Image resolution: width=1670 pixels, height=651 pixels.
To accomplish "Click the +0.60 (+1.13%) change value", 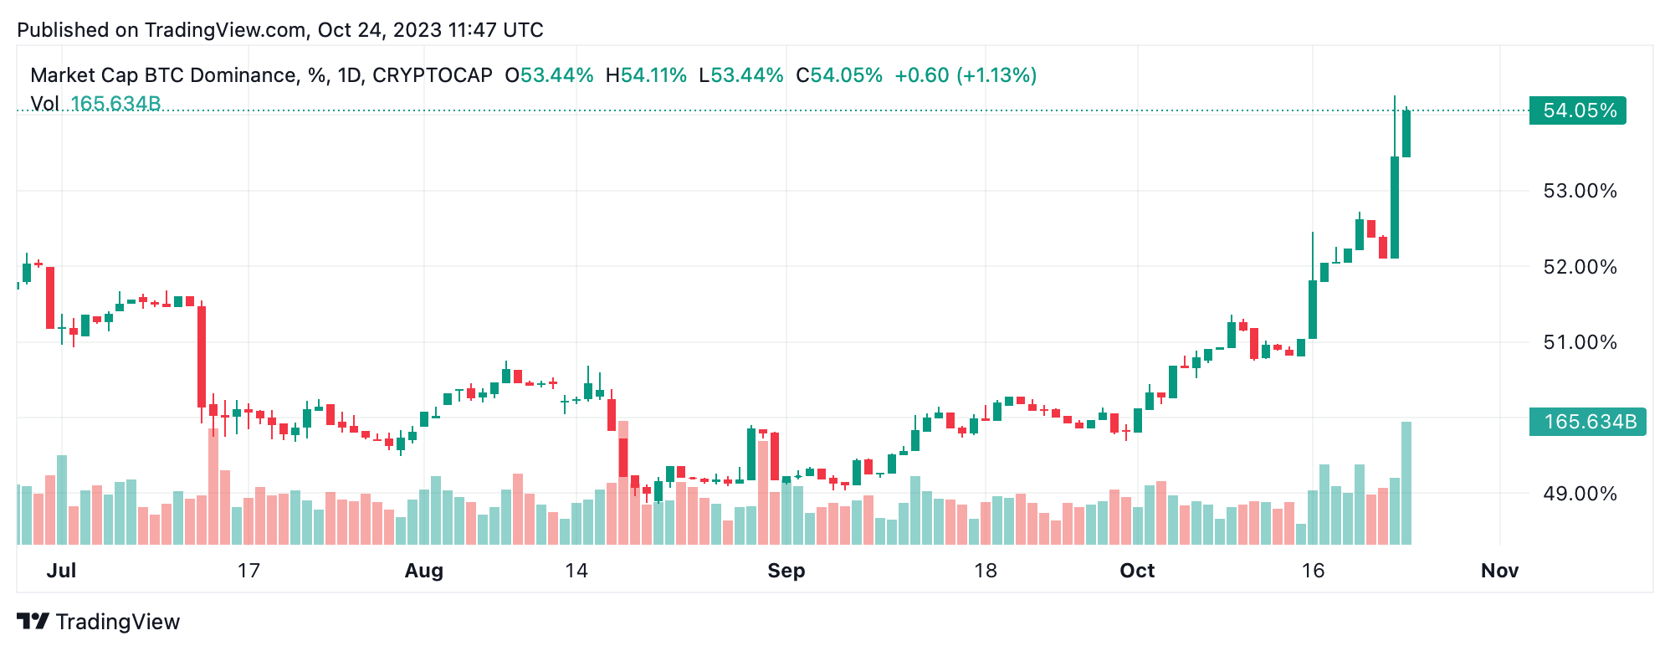I will [x=966, y=75].
